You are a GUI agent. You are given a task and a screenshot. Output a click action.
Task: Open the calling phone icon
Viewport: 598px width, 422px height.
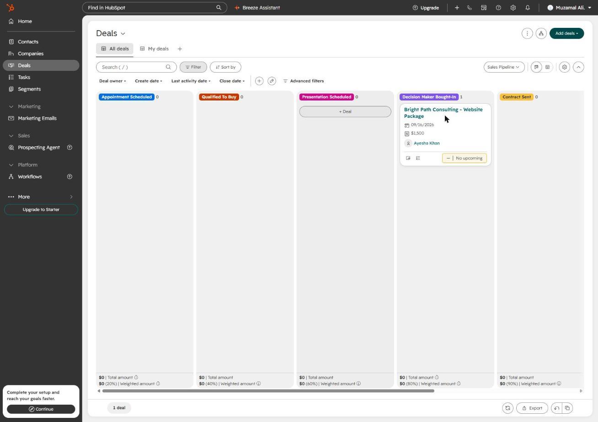(x=470, y=8)
